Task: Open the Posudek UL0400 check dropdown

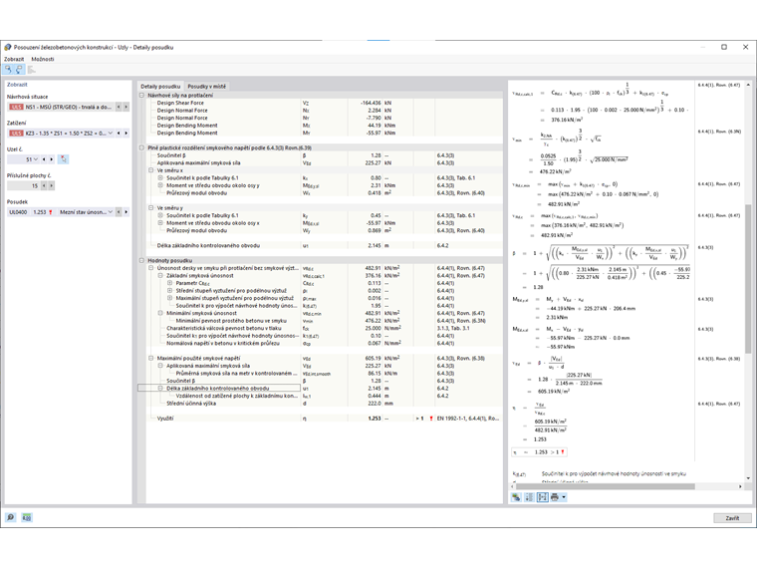Action: pos(111,212)
